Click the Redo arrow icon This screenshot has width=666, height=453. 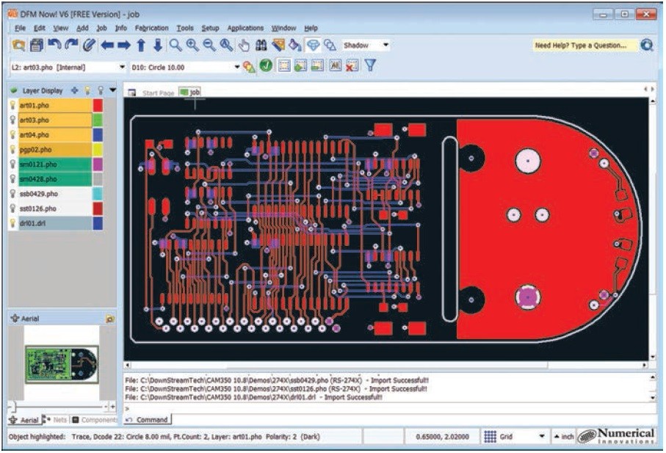tap(71, 45)
